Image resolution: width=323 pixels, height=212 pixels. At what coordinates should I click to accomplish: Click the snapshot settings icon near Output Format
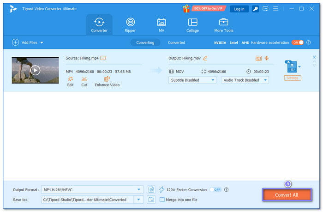(x=151, y=189)
